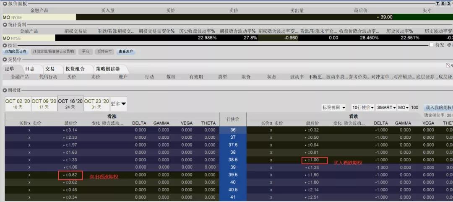Image resolution: width=453 pixels, height=202 pixels.
Task: Click the put last price c2.51
Action: [x=313, y=197]
